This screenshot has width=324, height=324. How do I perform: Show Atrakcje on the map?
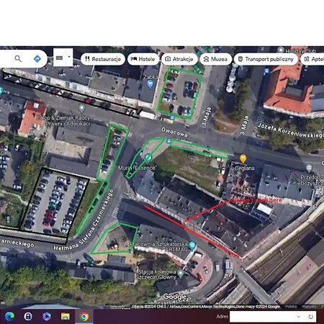coord(179,59)
